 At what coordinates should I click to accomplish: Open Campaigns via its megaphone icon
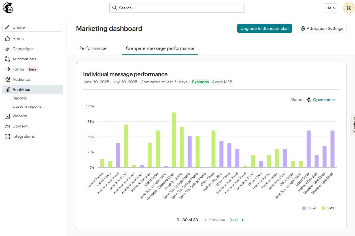click(x=7, y=49)
